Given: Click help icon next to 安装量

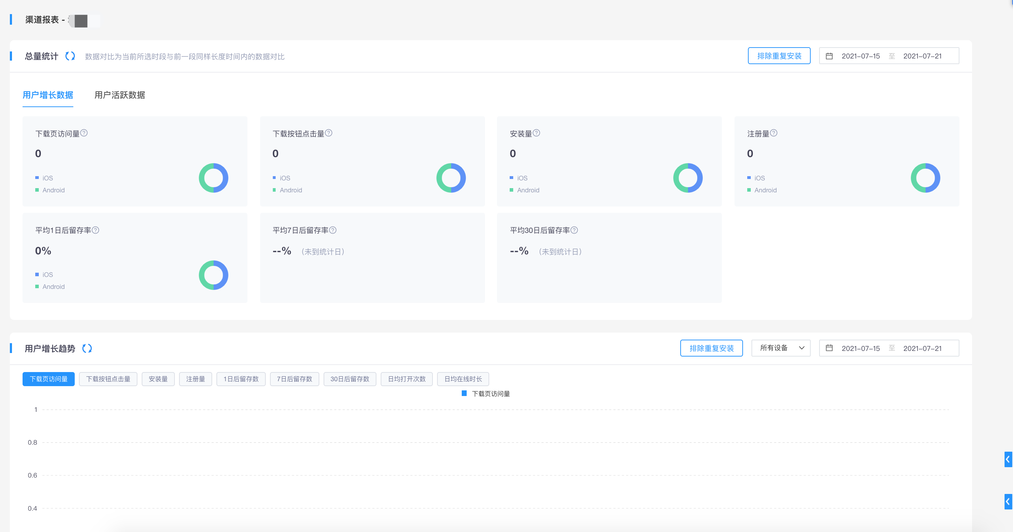Looking at the screenshot, I should coord(536,133).
